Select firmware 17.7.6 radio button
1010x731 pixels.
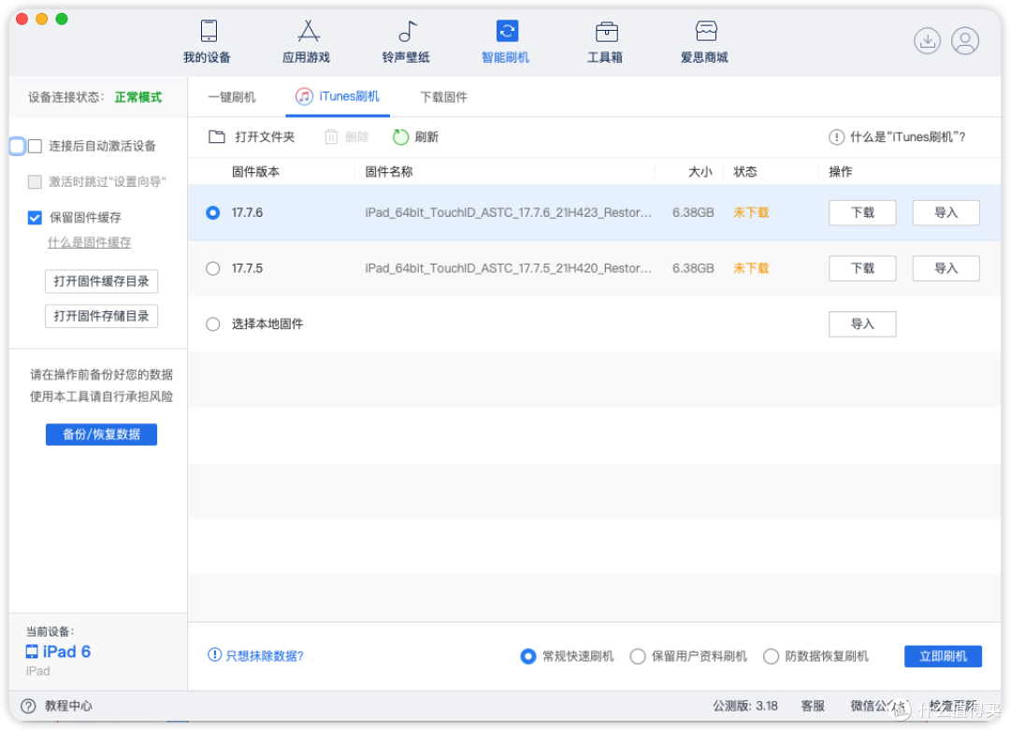213,212
